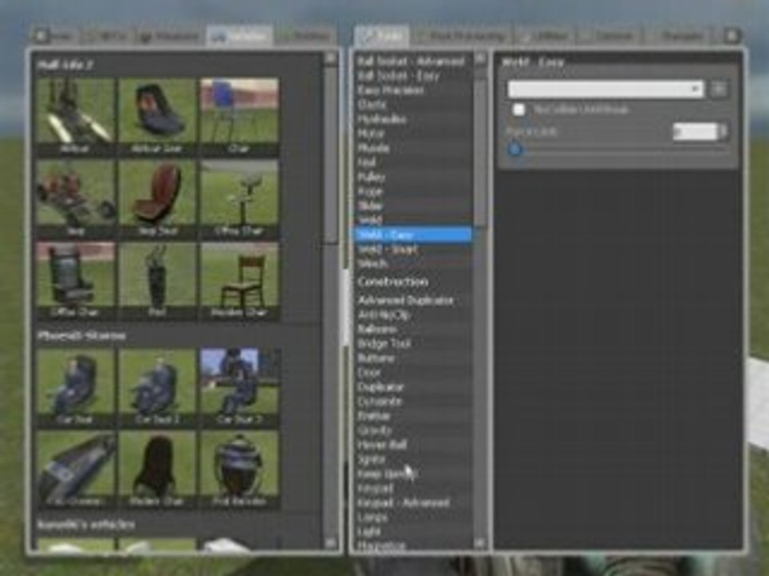The height and width of the screenshot is (576, 769).
Task: Open the Post Processing tab
Action: point(460,36)
